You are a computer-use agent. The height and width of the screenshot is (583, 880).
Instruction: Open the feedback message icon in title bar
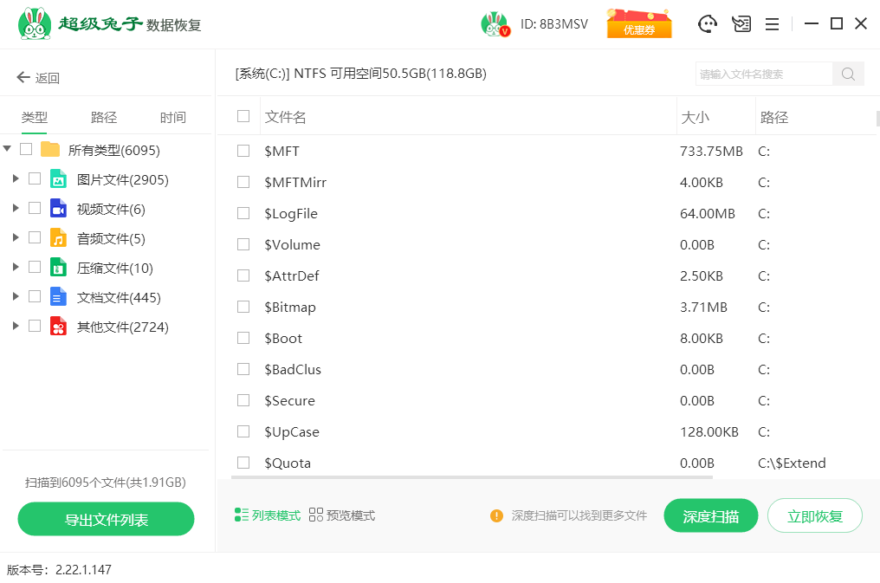[x=741, y=24]
